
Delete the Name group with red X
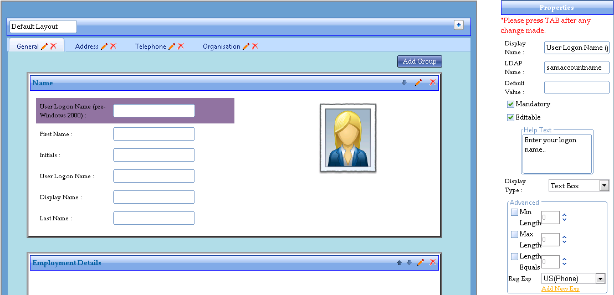pos(433,82)
